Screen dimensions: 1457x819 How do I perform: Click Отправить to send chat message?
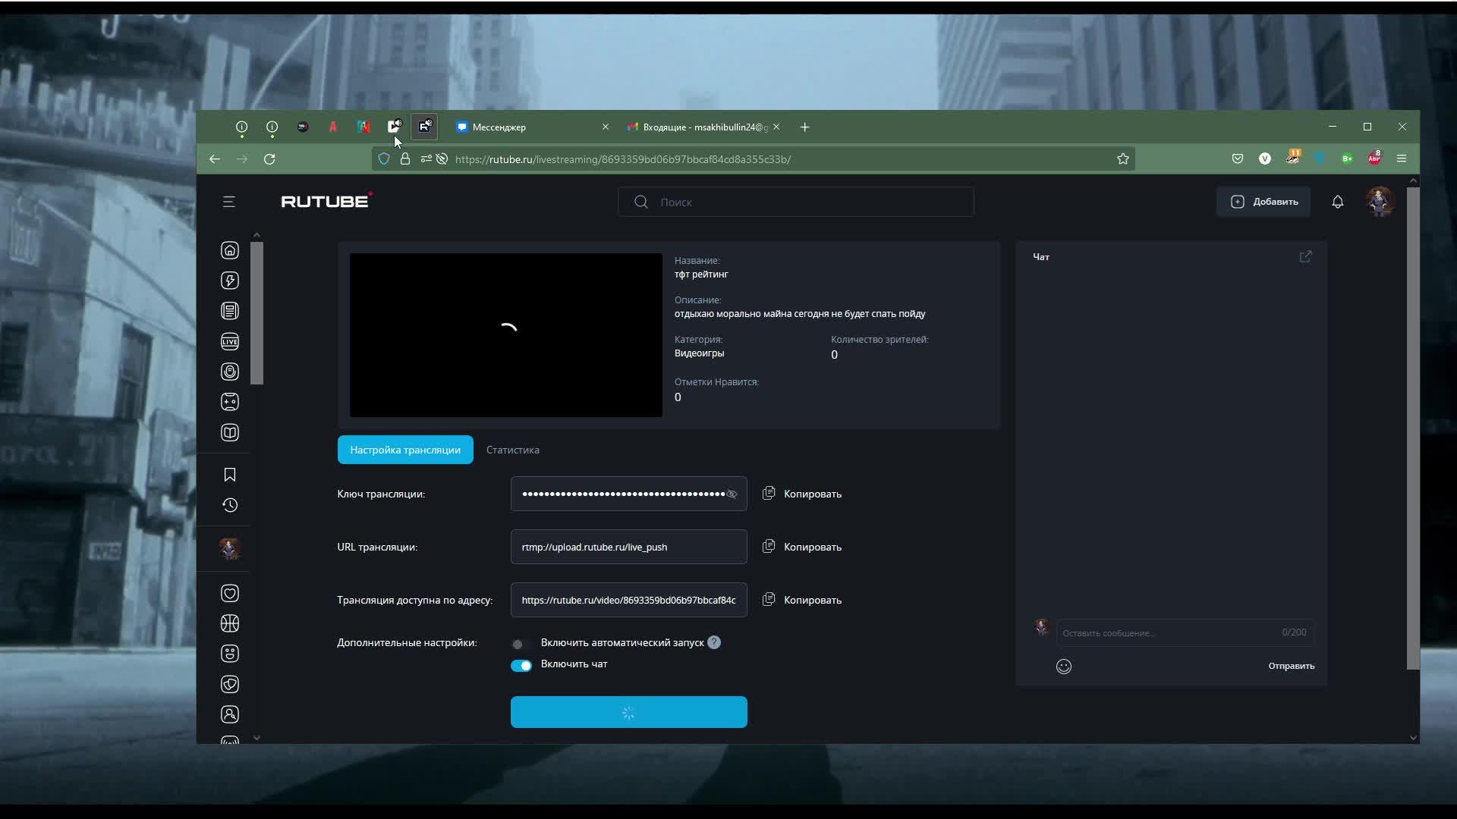[x=1291, y=666]
